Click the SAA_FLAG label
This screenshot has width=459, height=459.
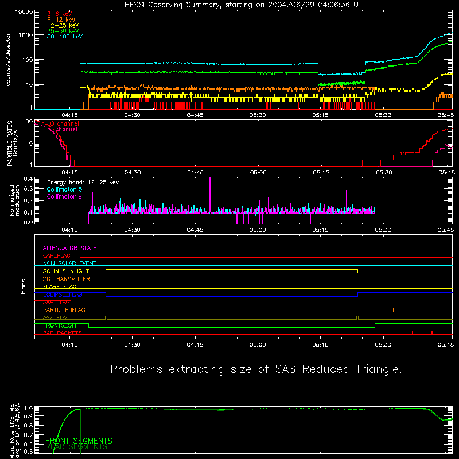[56, 302]
